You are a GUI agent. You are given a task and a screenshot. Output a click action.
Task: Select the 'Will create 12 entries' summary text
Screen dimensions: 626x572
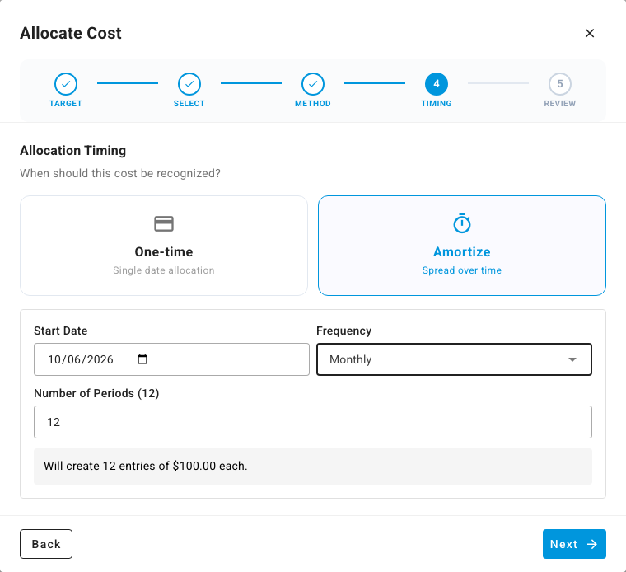point(145,466)
